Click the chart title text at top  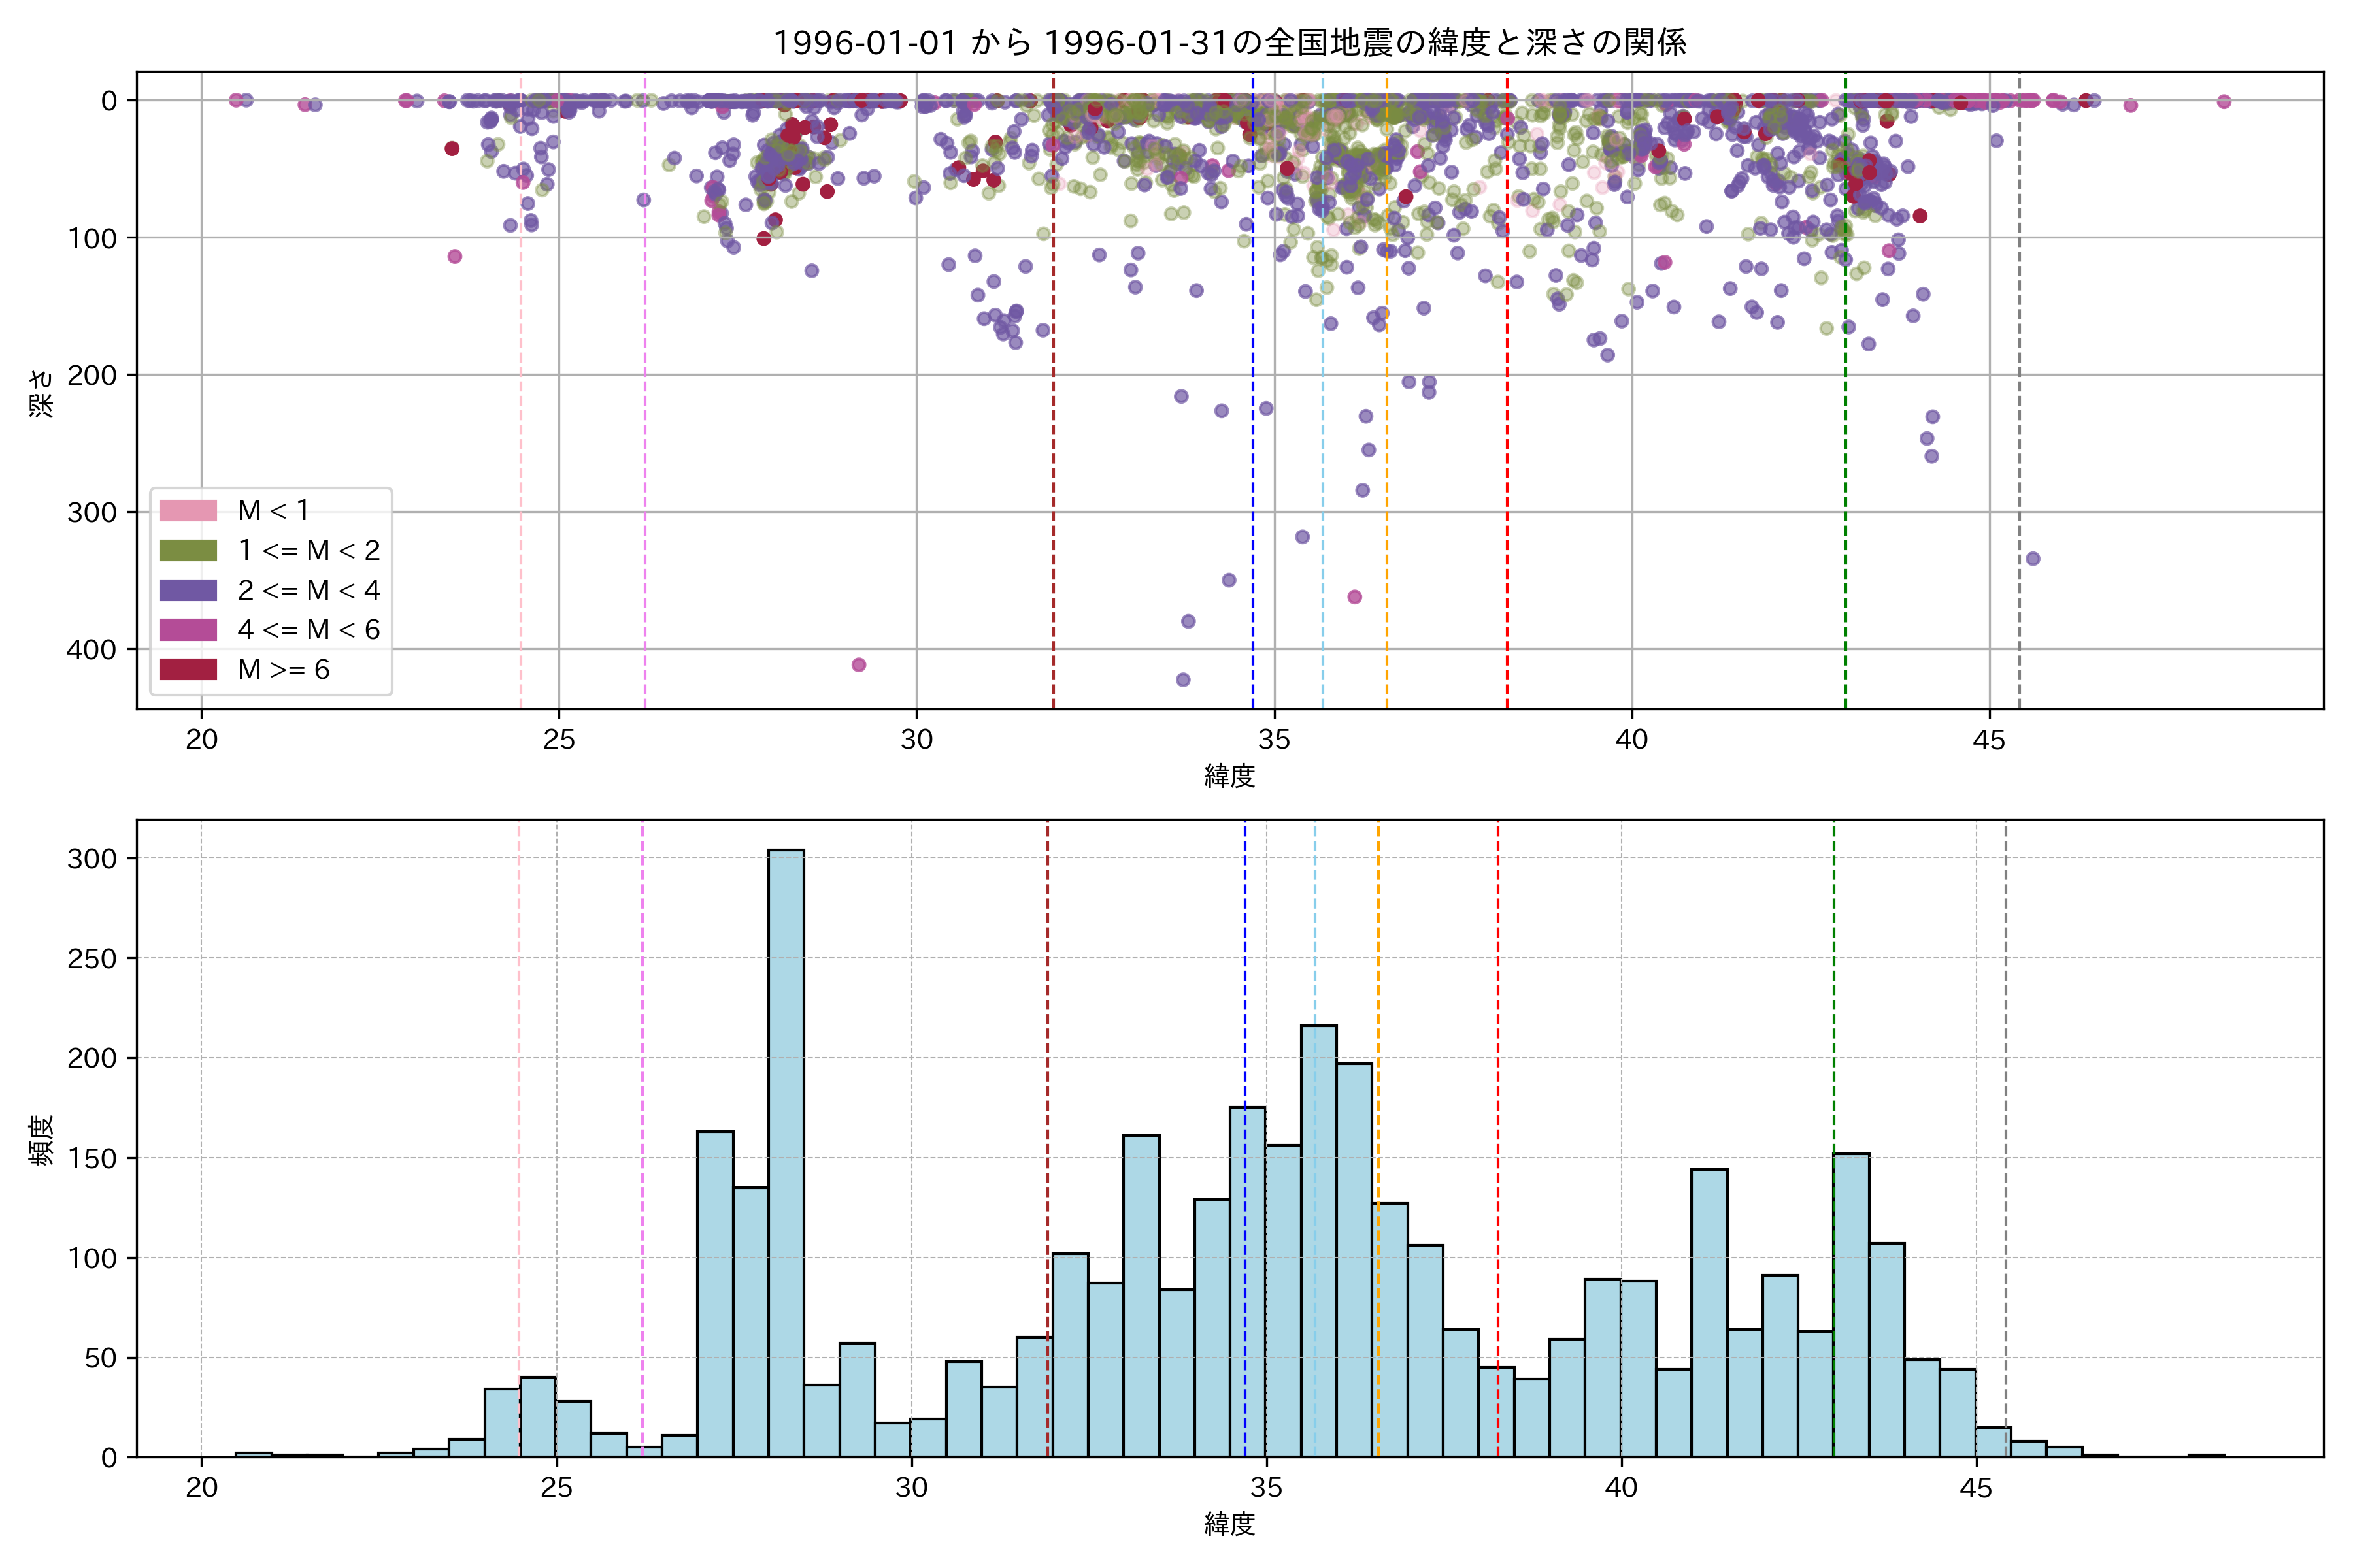click(1229, 43)
